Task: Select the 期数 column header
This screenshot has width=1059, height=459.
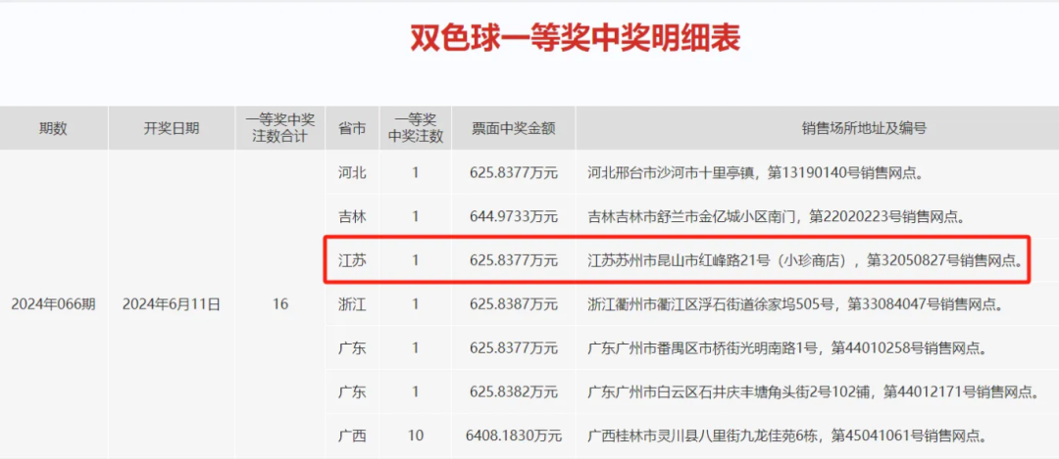Action: 53,128
